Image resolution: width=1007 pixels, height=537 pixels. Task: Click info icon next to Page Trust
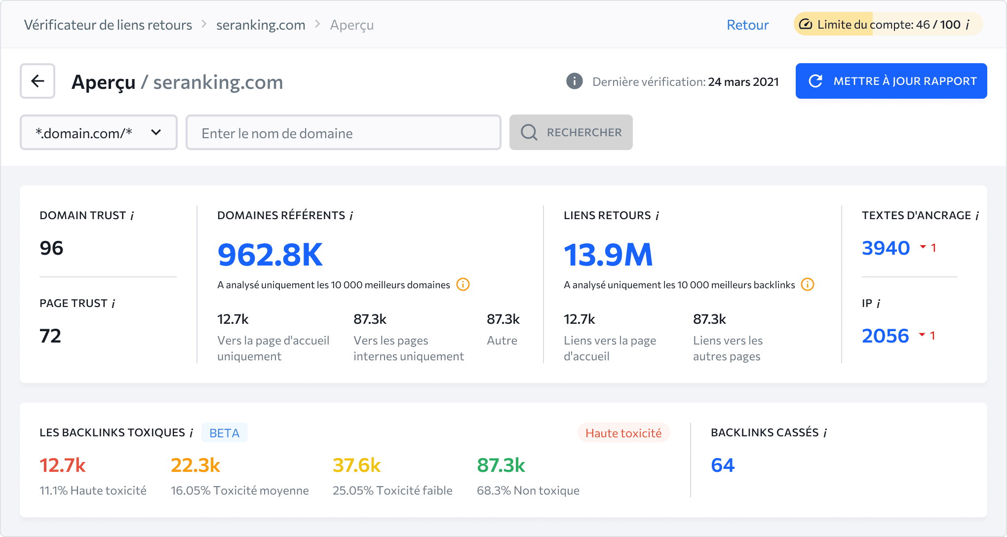(113, 304)
